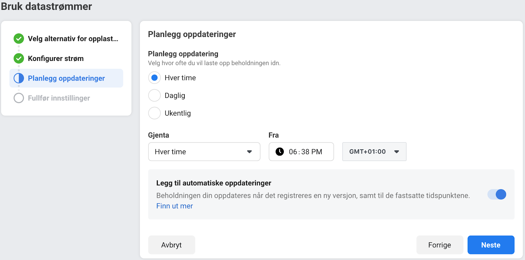Click the Forrige button
The height and width of the screenshot is (260, 525).
(x=439, y=245)
